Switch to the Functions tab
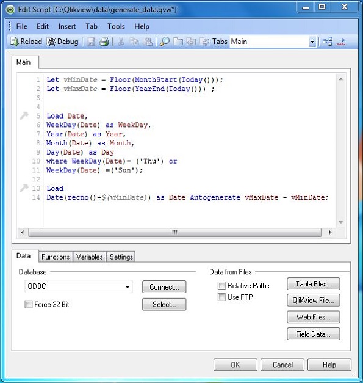363x383 pixels. click(x=56, y=257)
